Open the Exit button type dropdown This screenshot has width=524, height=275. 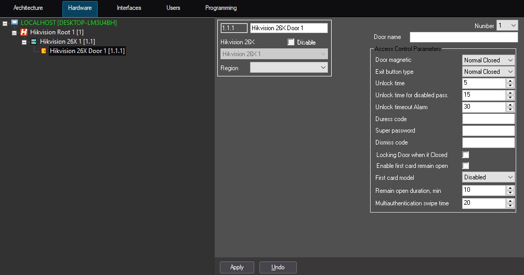[x=488, y=72]
